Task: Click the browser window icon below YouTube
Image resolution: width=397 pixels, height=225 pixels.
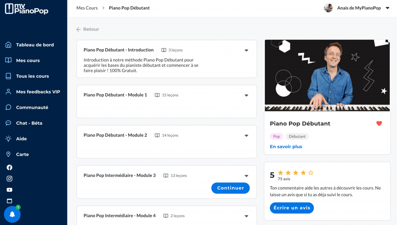Action: coord(9,201)
